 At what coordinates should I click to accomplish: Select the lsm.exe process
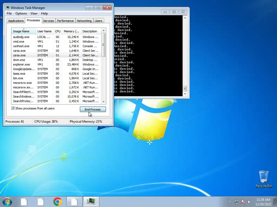point(56,78)
